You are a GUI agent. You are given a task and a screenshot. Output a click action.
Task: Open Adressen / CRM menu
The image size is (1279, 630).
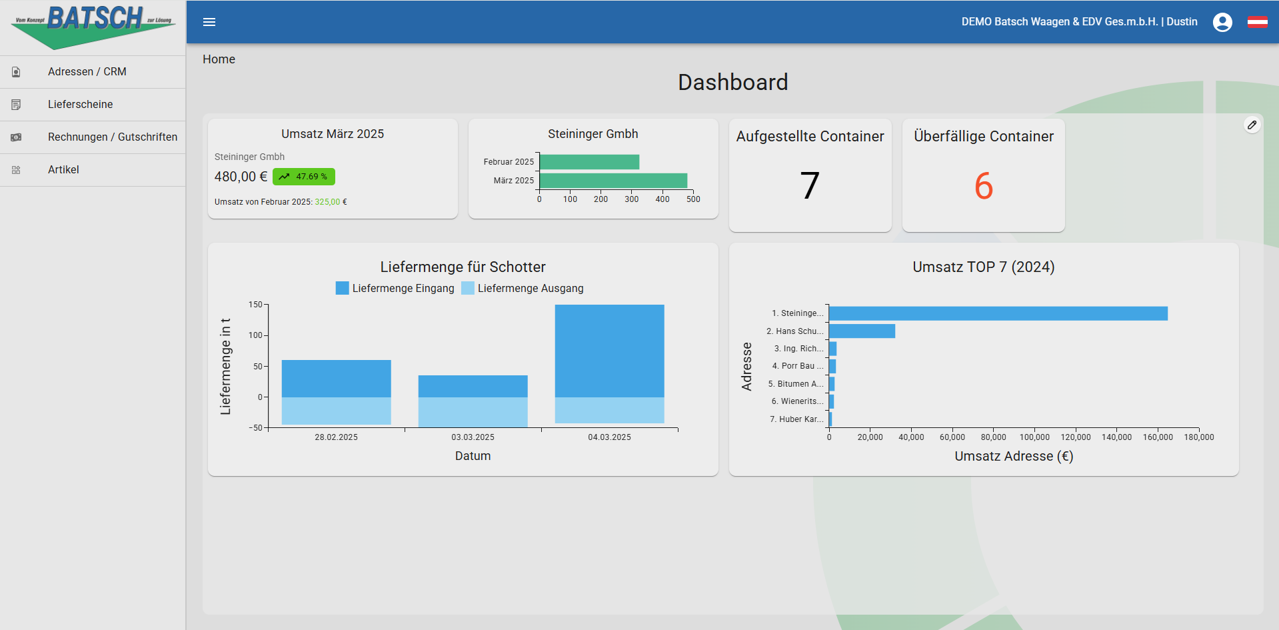(93, 72)
